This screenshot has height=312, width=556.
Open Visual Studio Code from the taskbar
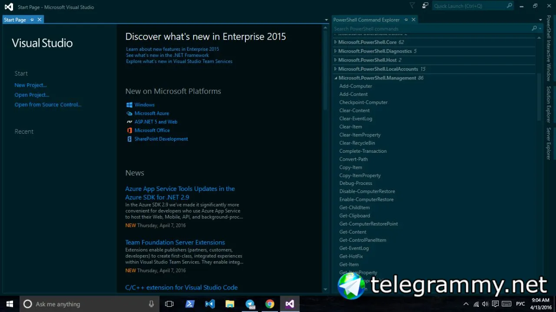pos(210,304)
